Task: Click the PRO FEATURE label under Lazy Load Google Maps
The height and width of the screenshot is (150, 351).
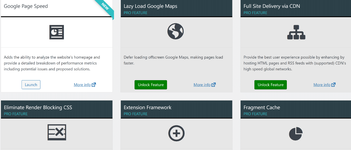Action: coord(136,13)
